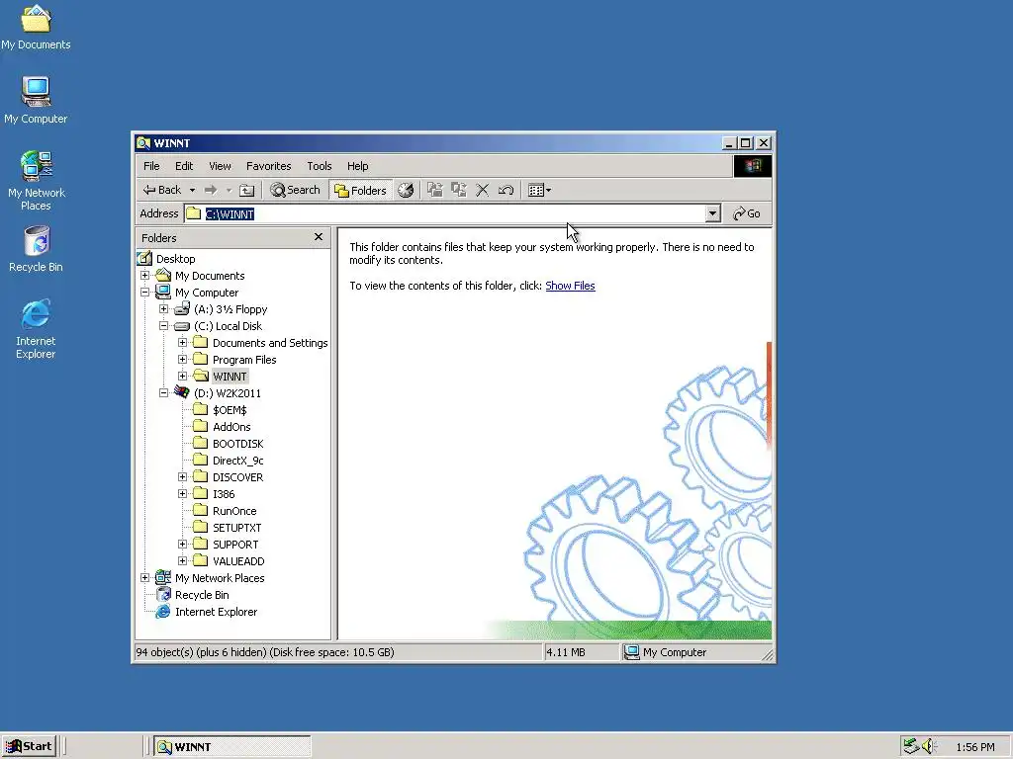Click the Undo toolbar icon
Viewport: 1013px width, 759px height.
506,190
